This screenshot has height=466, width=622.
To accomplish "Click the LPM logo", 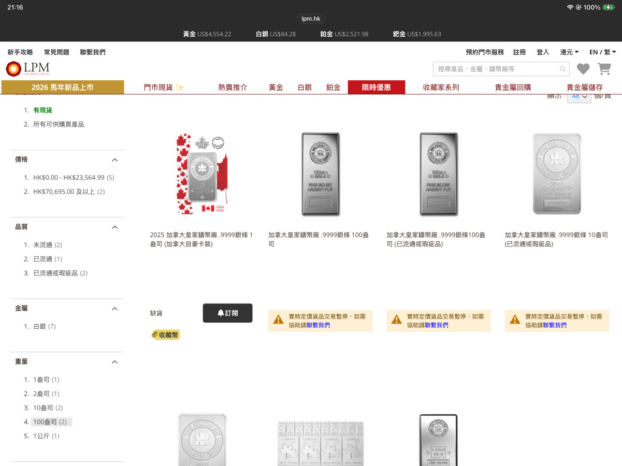I will 28,68.
